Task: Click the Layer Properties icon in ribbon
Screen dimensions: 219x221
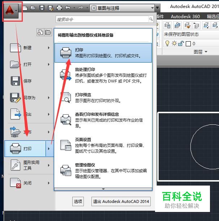Action: [x=167, y=25]
